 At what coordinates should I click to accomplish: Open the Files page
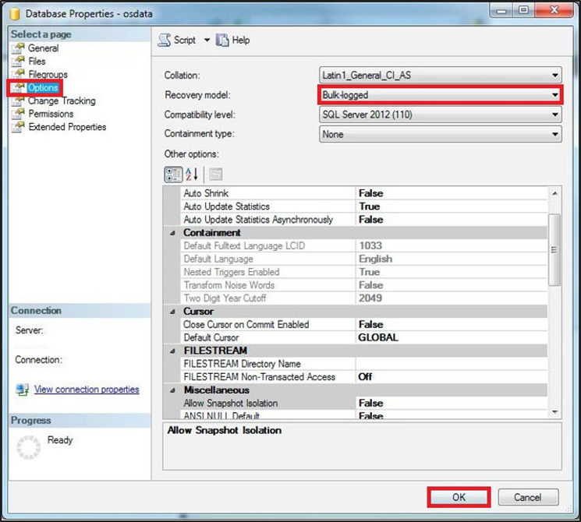coord(37,62)
